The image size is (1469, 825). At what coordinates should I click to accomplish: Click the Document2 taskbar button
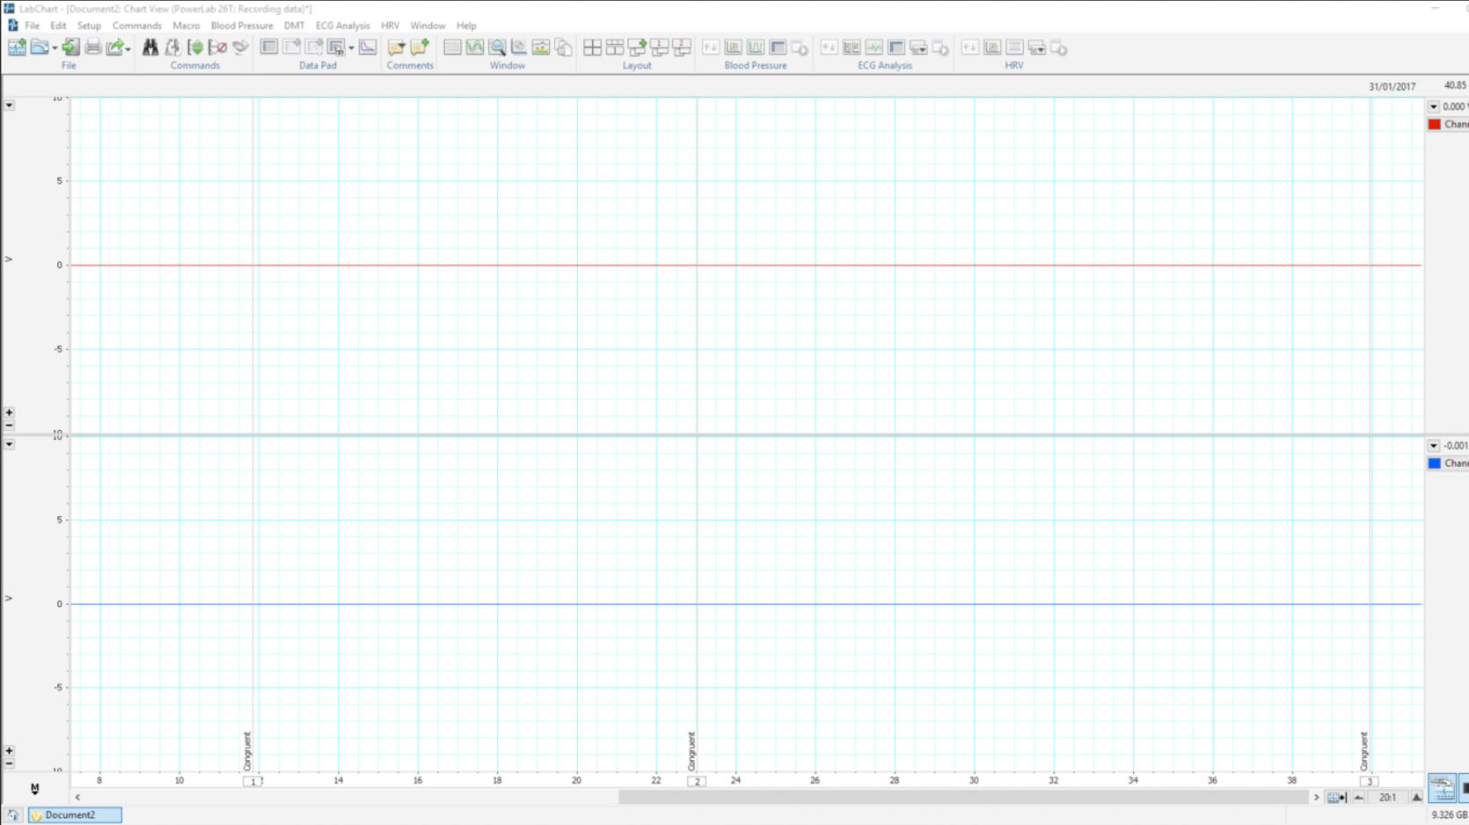(x=75, y=815)
